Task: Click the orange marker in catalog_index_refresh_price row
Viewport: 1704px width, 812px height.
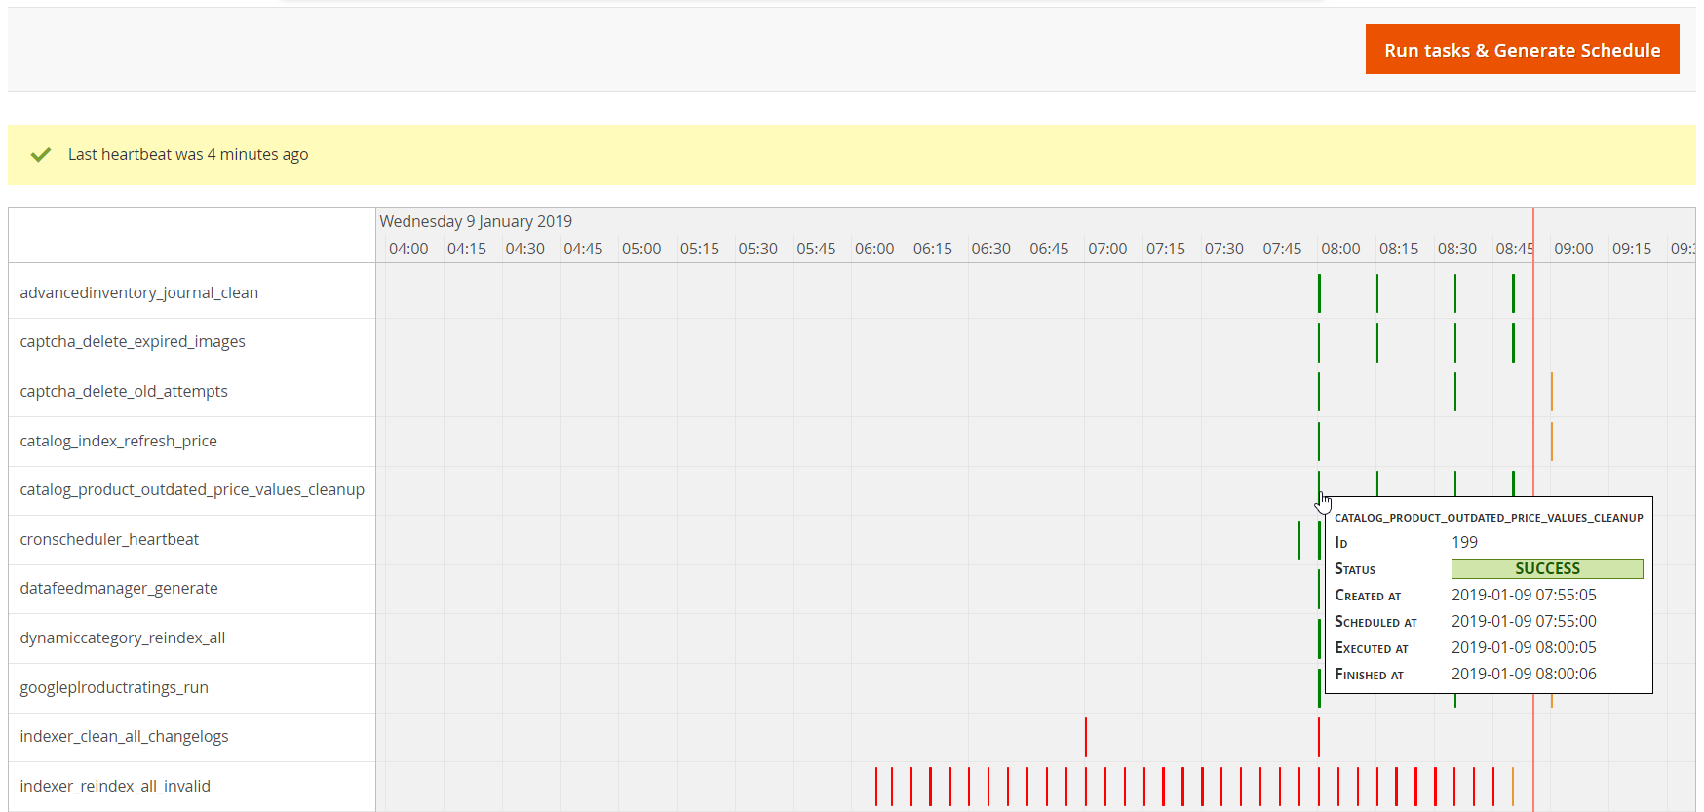Action: click(1551, 442)
